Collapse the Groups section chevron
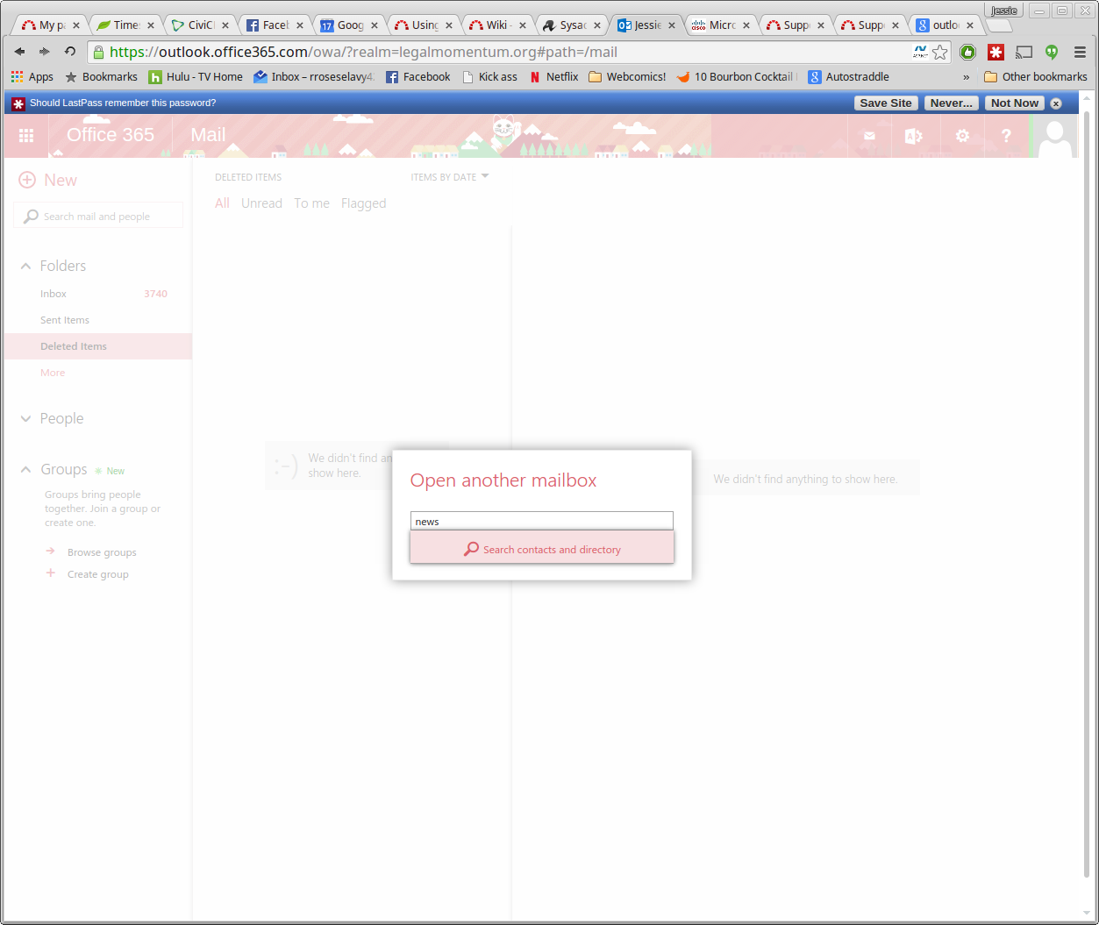 [25, 470]
